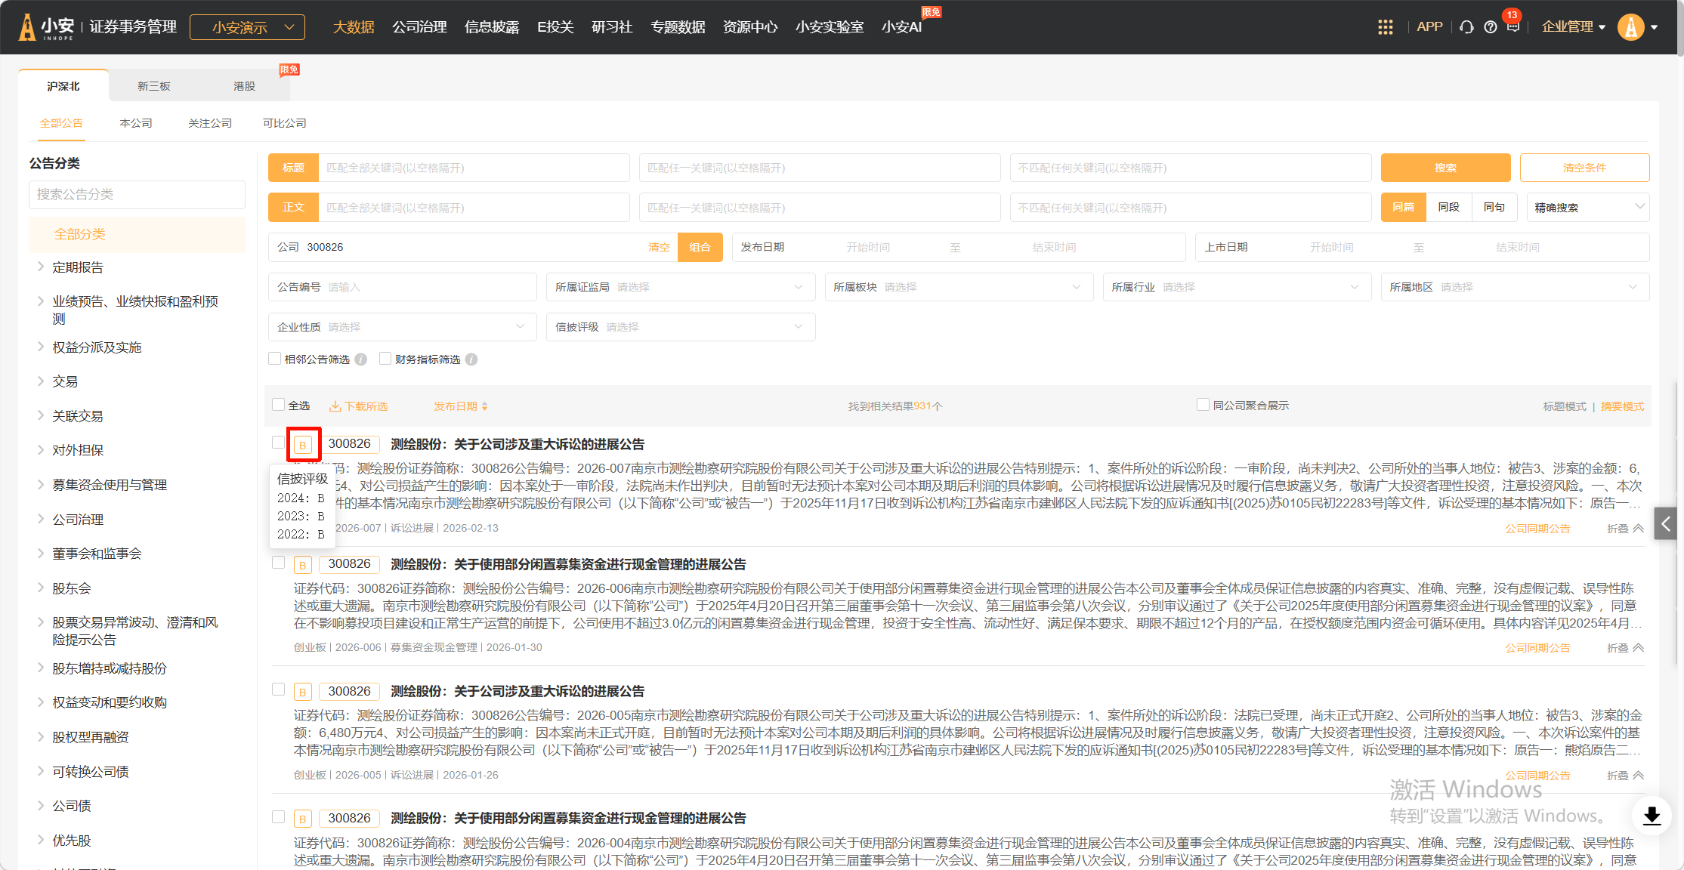Open the 小安演示 dropdown
This screenshot has width=1684, height=870.
coord(247,27)
